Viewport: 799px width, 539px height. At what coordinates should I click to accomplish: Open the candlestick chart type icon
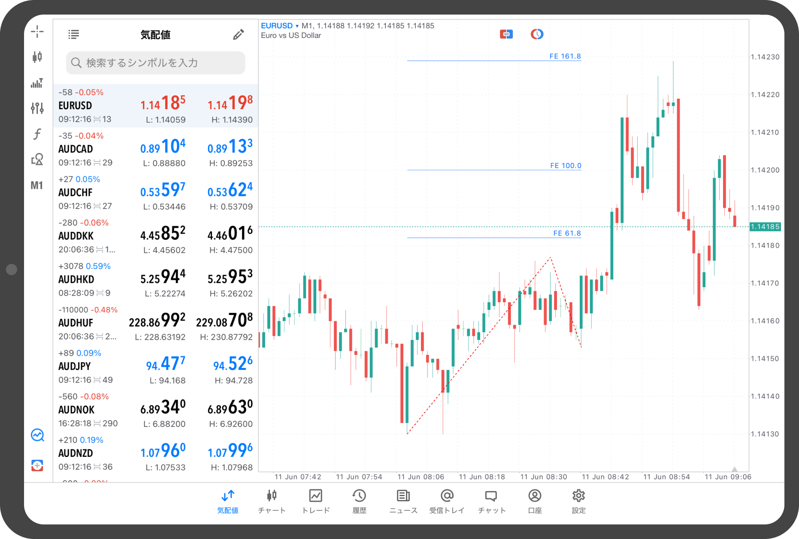37,57
